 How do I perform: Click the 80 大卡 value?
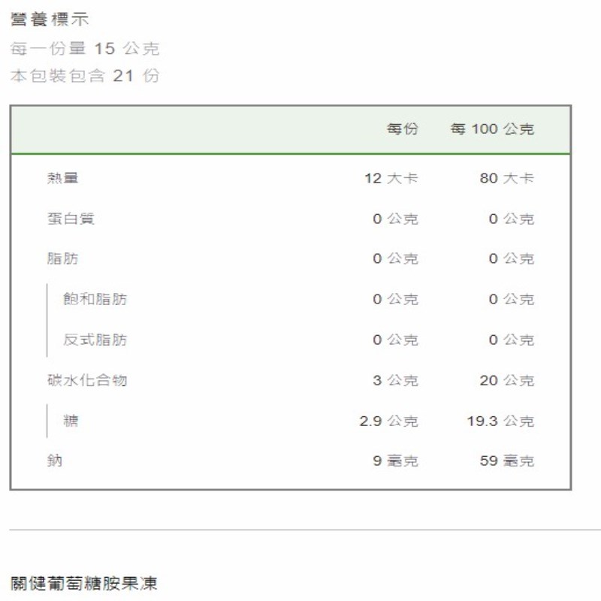coord(506,179)
